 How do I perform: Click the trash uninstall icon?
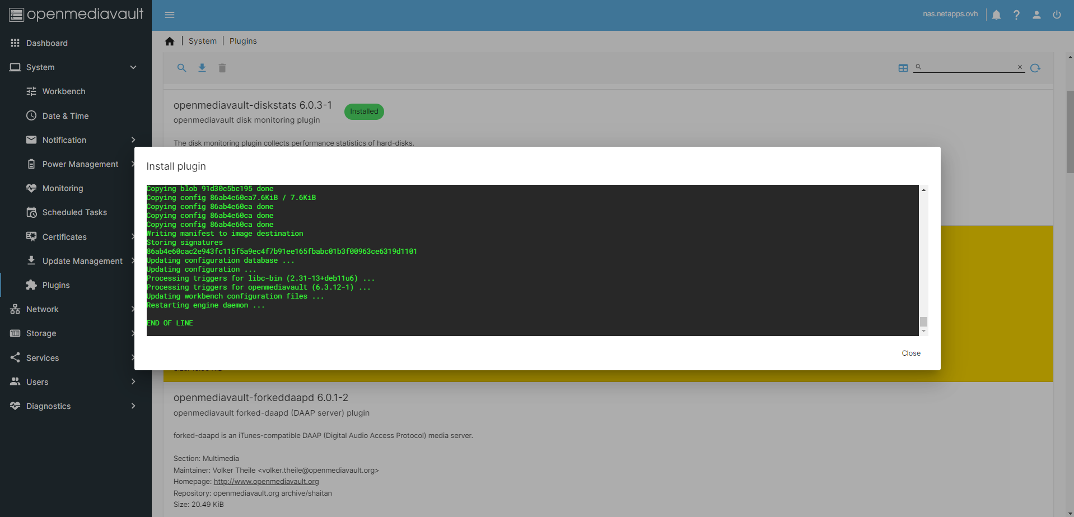[222, 68]
